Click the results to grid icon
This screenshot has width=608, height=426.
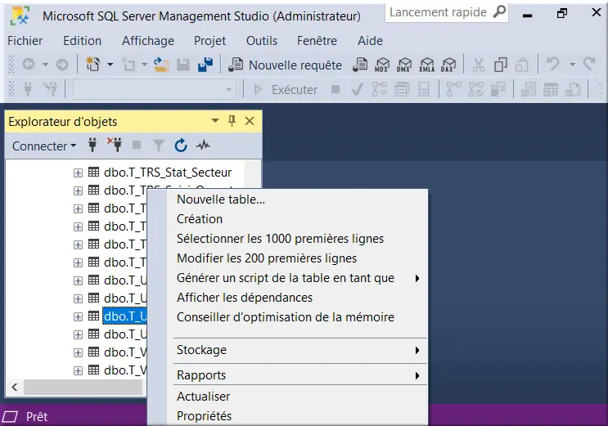(551, 90)
